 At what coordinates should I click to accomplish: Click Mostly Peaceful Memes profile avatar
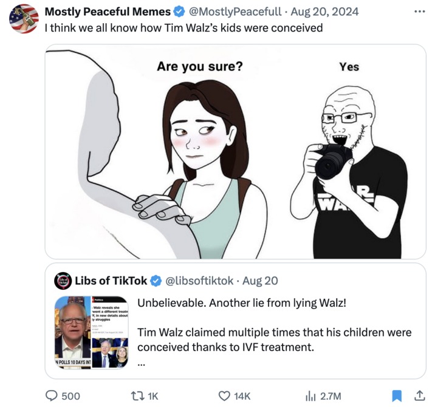(24, 19)
